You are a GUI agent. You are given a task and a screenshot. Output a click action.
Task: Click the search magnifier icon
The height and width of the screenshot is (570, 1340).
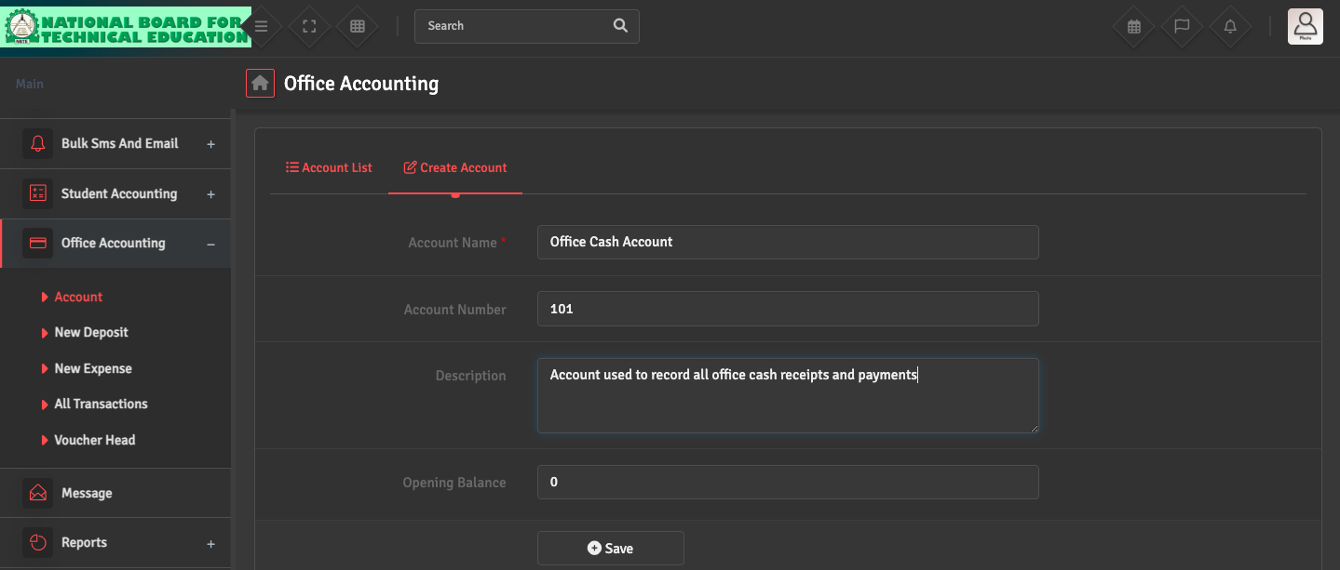pos(620,26)
